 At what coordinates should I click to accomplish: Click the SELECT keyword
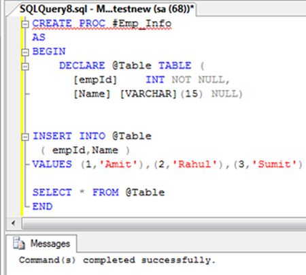[52, 193]
